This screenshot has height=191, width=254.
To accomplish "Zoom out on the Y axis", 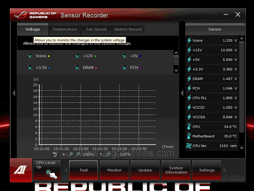I will (115, 155).
